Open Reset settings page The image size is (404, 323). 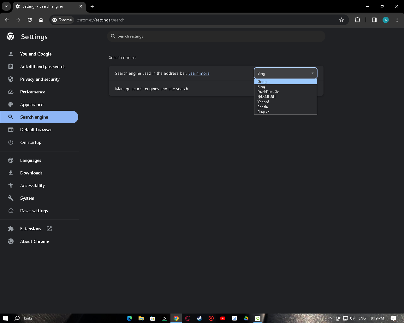point(39,211)
